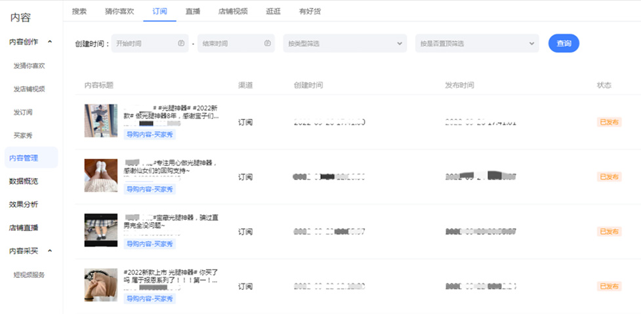
Task: Open the 搜索 tab
Action: [79, 11]
